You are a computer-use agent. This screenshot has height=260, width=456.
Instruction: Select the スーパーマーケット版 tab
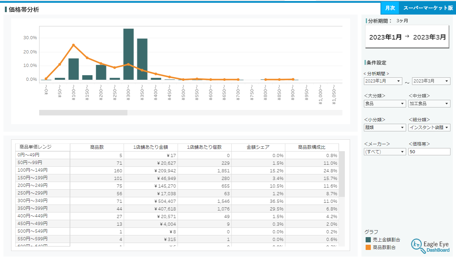pyautogui.click(x=428, y=8)
